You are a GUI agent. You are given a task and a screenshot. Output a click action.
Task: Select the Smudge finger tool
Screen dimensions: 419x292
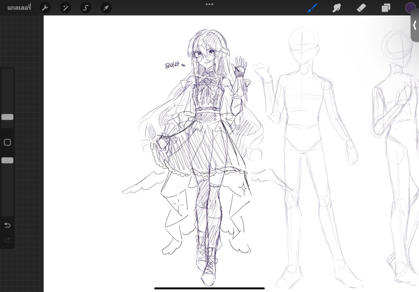pos(337,8)
